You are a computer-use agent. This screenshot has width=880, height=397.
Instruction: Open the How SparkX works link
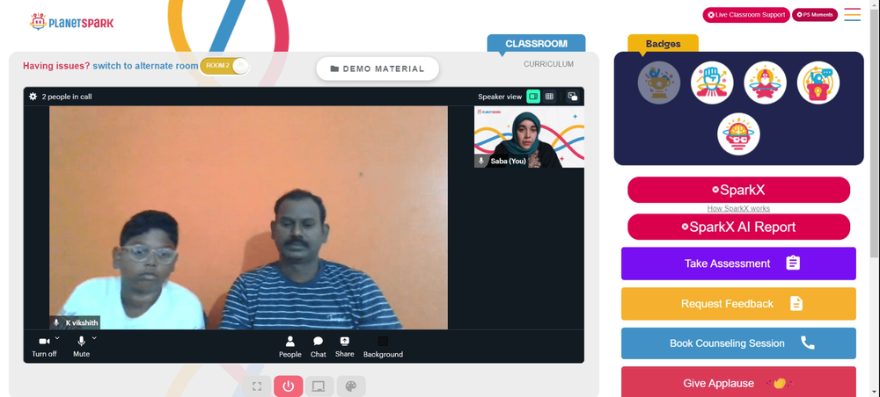click(738, 208)
